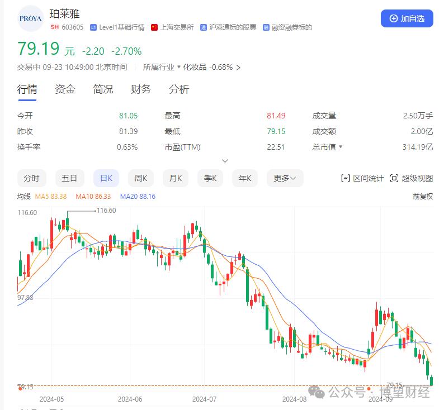Select the 日K chart view
Screen dimensions: 444x410
pos(106,178)
